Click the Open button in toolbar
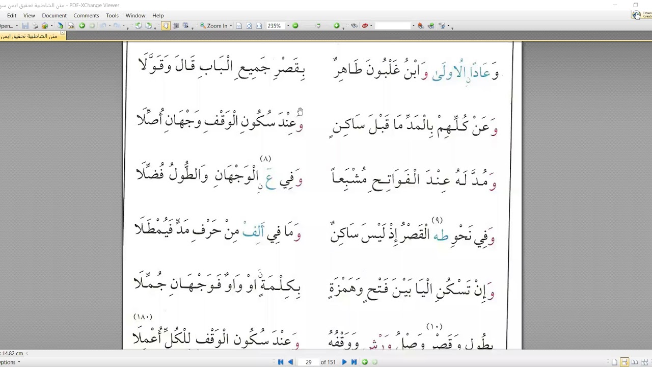This screenshot has height=367, width=652. pos(7,25)
